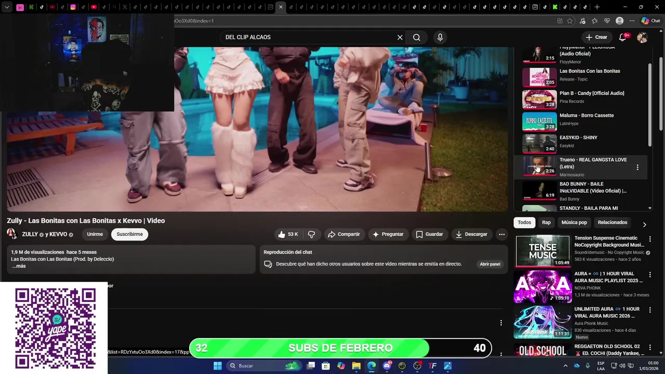Viewport: 665px width, 374px height.
Task: Close the active browser tab
Action: (x=281, y=7)
